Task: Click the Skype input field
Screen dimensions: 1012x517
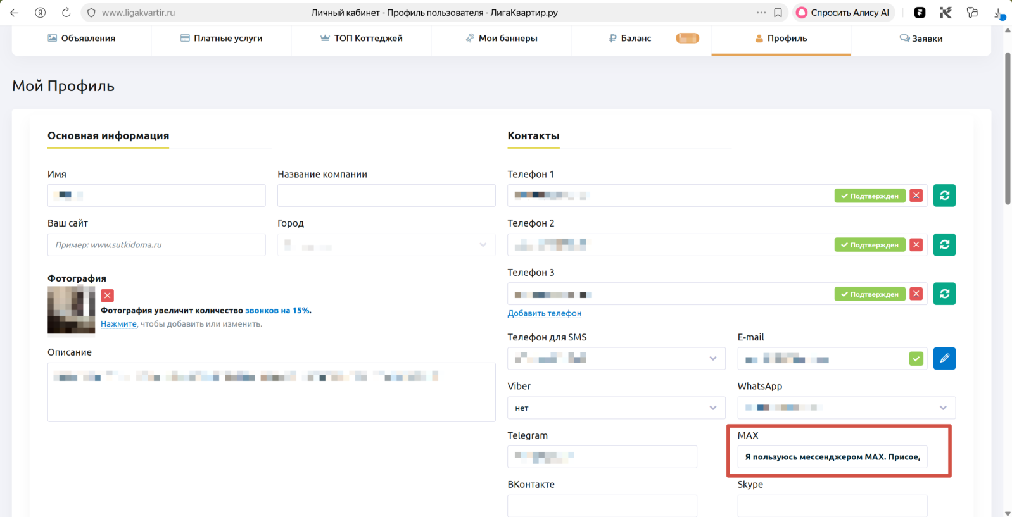Action: click(x=832, y=506)
